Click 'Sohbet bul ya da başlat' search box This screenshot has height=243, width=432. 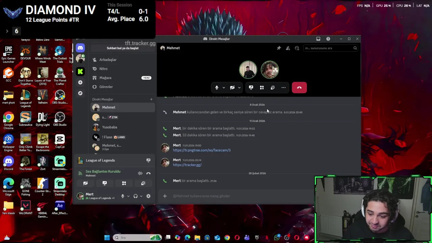pos(123,48)
